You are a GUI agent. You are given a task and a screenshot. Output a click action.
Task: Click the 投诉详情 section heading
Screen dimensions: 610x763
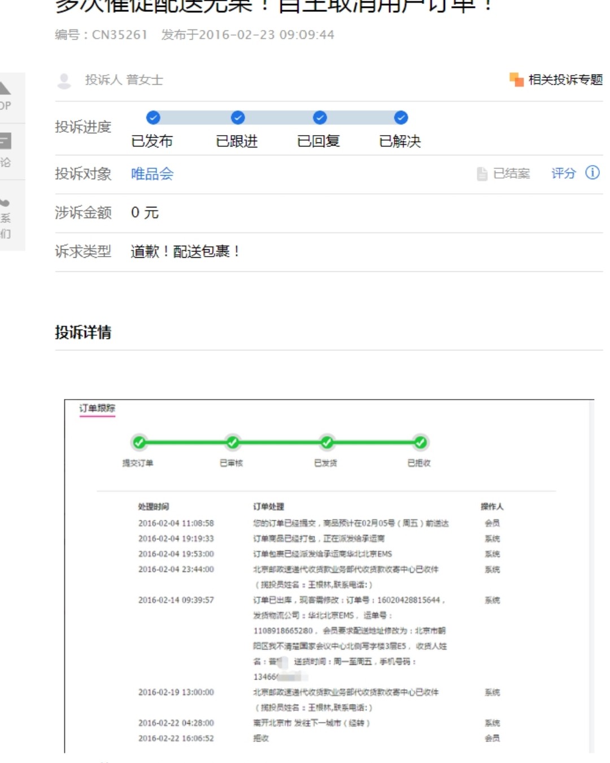click(83, 332)
